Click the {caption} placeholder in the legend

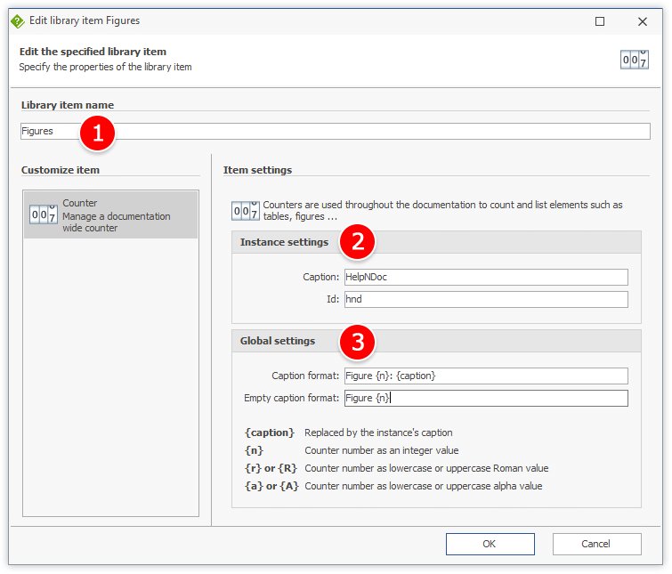(269, 433)
